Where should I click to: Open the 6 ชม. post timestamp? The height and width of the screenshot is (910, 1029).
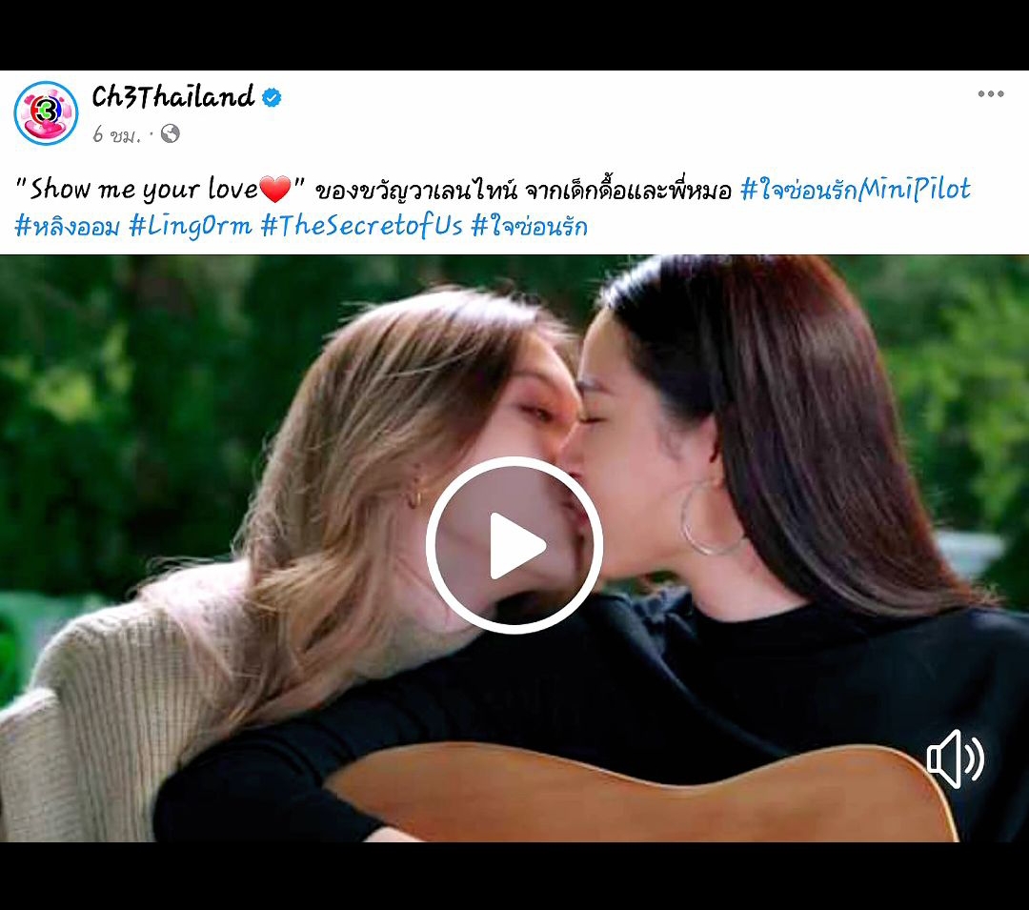tap(116, 134)
